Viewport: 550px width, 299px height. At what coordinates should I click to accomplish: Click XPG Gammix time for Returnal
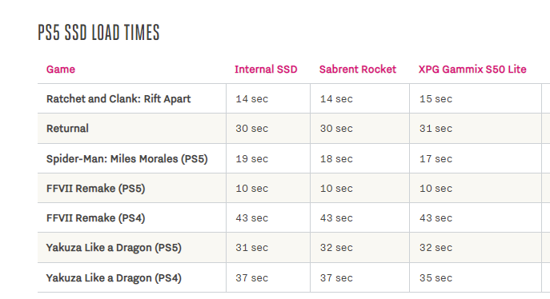(436, 129)
